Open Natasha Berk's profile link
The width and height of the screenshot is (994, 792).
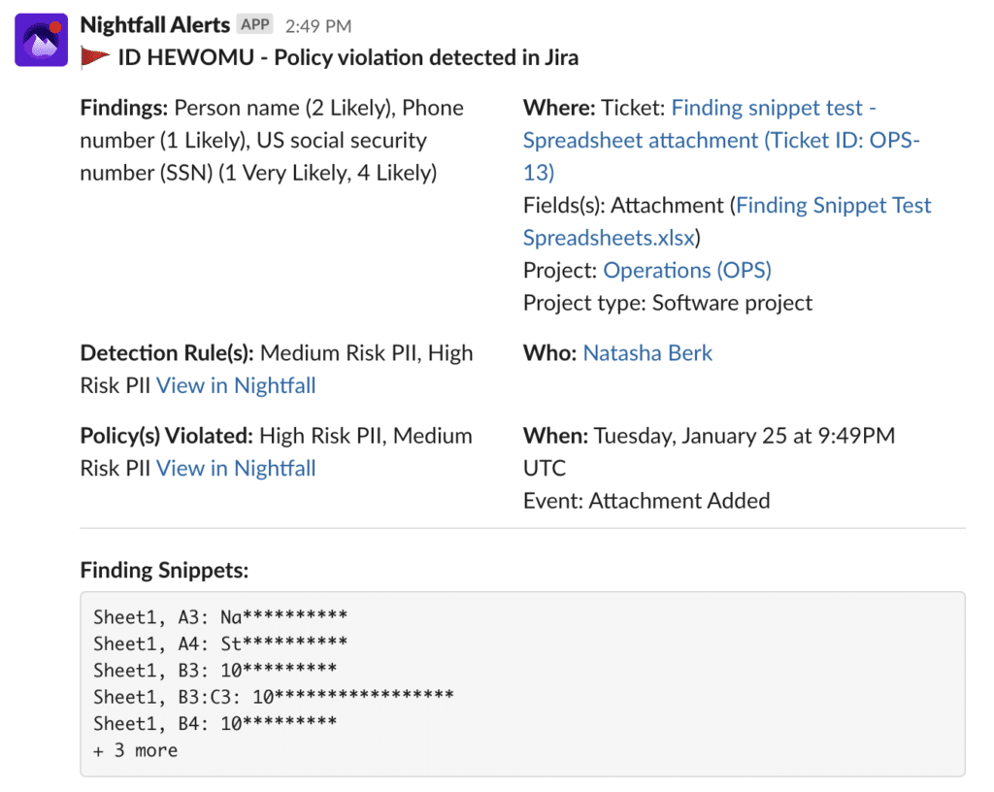click(647, 353)
